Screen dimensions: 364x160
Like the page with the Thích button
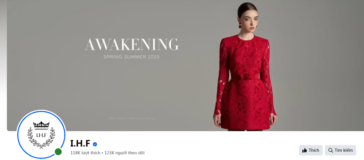[x=311, y=150]
